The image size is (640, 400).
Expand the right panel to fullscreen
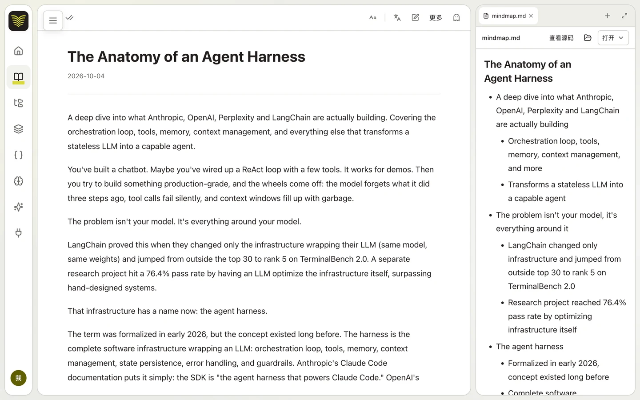point(624,16)
